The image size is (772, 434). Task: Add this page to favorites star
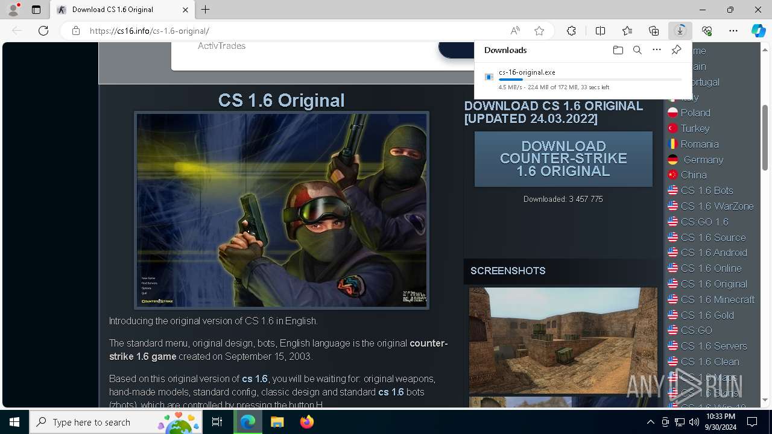click(x=539, y=31)
